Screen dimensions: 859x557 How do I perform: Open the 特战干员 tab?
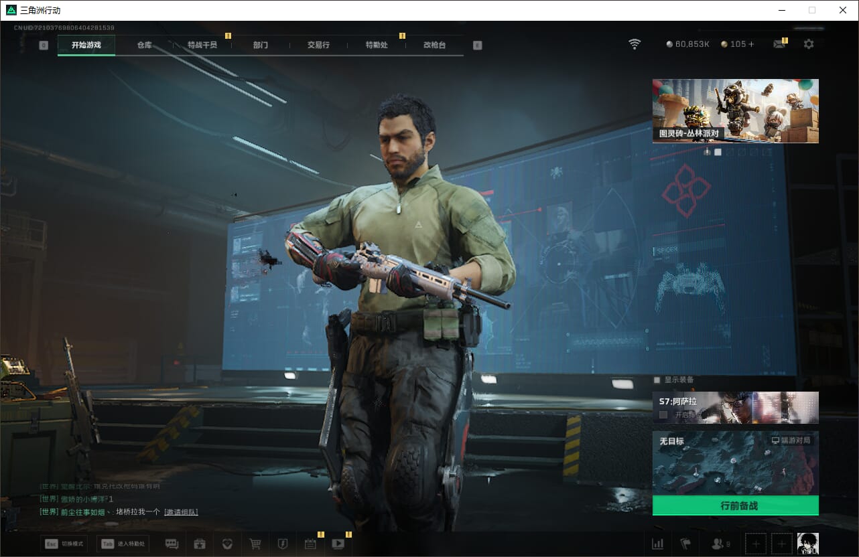coord(202,45)
